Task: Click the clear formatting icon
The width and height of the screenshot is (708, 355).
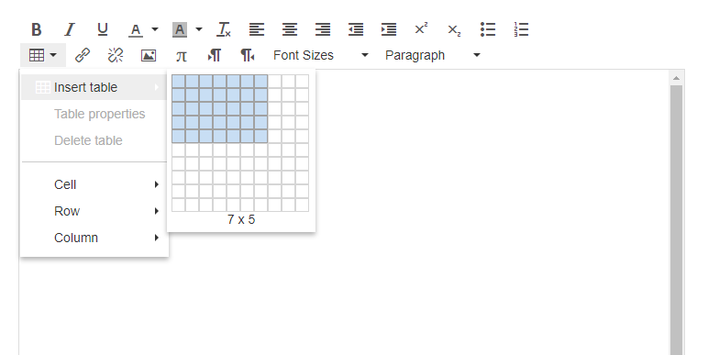Action: 224,29
